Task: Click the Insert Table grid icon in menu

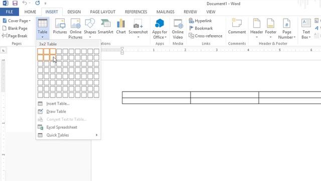Action: 40,104
